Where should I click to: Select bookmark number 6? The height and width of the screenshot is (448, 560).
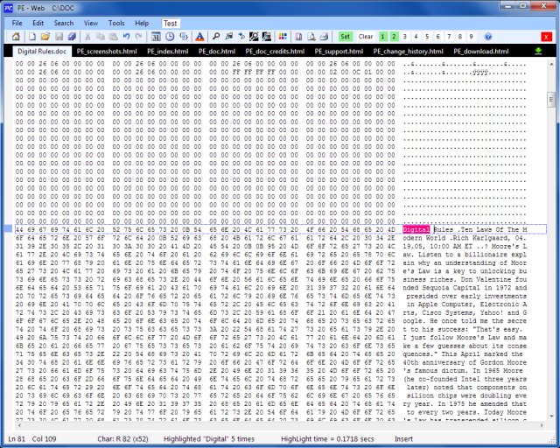[x=438, y=37]
